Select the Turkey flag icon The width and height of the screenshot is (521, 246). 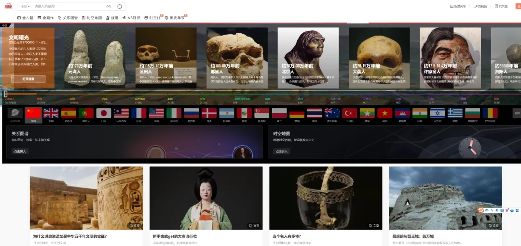pos(349,113)
